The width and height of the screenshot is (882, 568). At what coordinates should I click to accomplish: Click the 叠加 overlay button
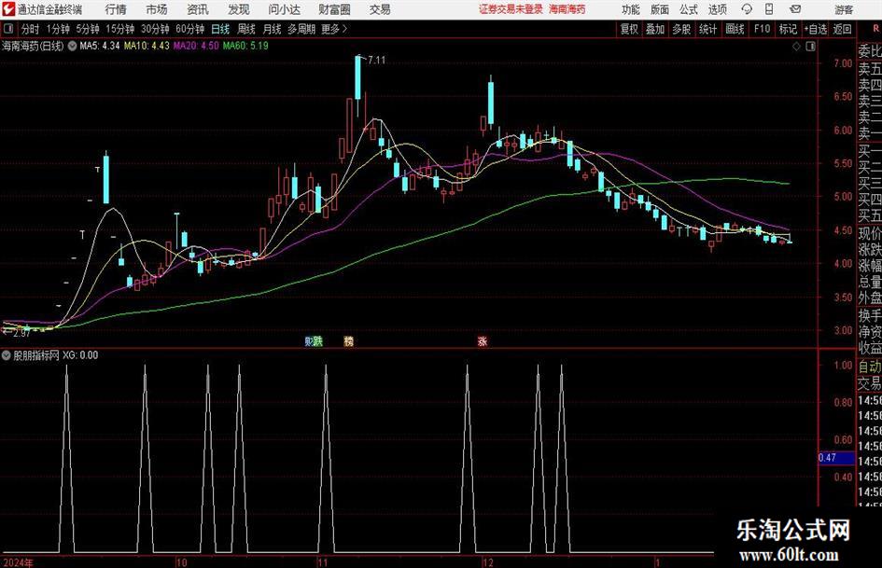pos(655,29)
